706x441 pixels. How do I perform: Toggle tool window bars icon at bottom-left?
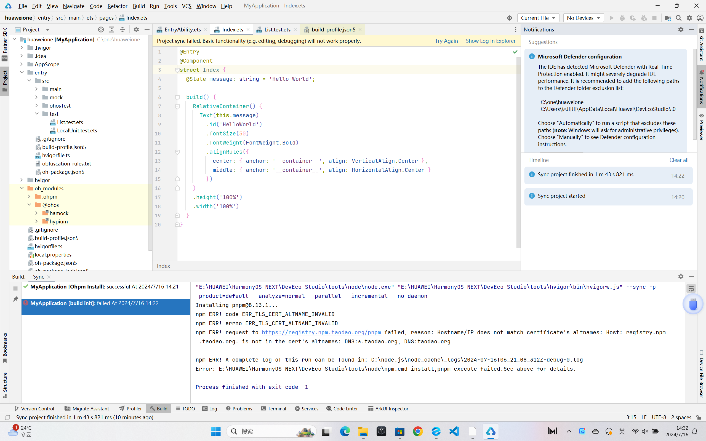[x=7, y=417]
